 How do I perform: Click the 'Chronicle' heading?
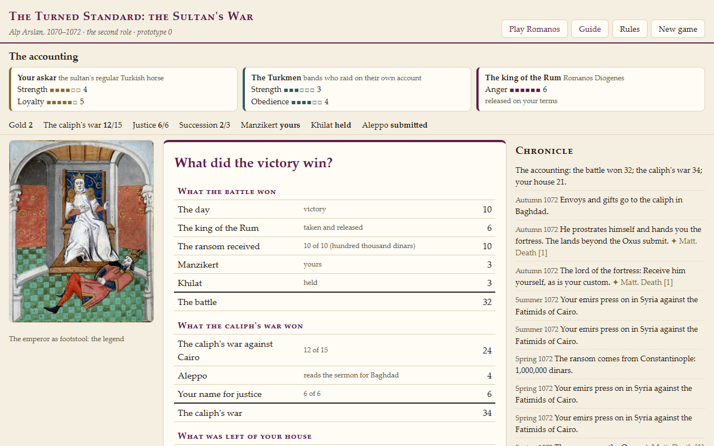[x=544, y=151]
